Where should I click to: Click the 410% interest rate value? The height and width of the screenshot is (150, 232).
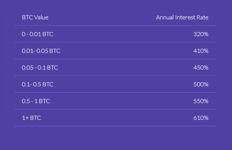201,51
